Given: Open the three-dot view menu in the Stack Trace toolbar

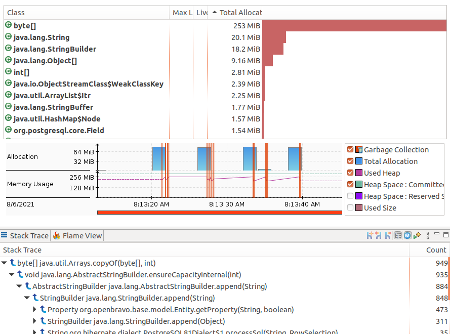Looking at the screenshot, I should 428,235.
